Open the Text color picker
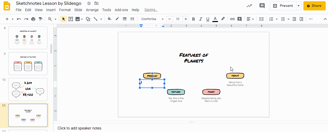Screen dimensions: 328x132 coord(215,19)
